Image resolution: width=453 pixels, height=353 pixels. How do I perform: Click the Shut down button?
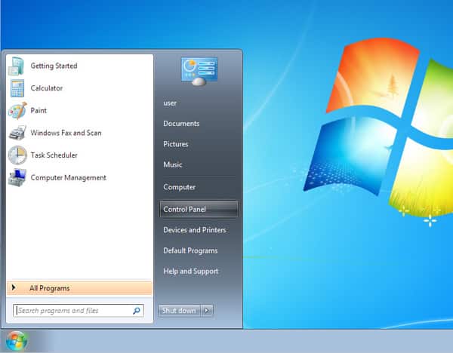coord(179,311)
